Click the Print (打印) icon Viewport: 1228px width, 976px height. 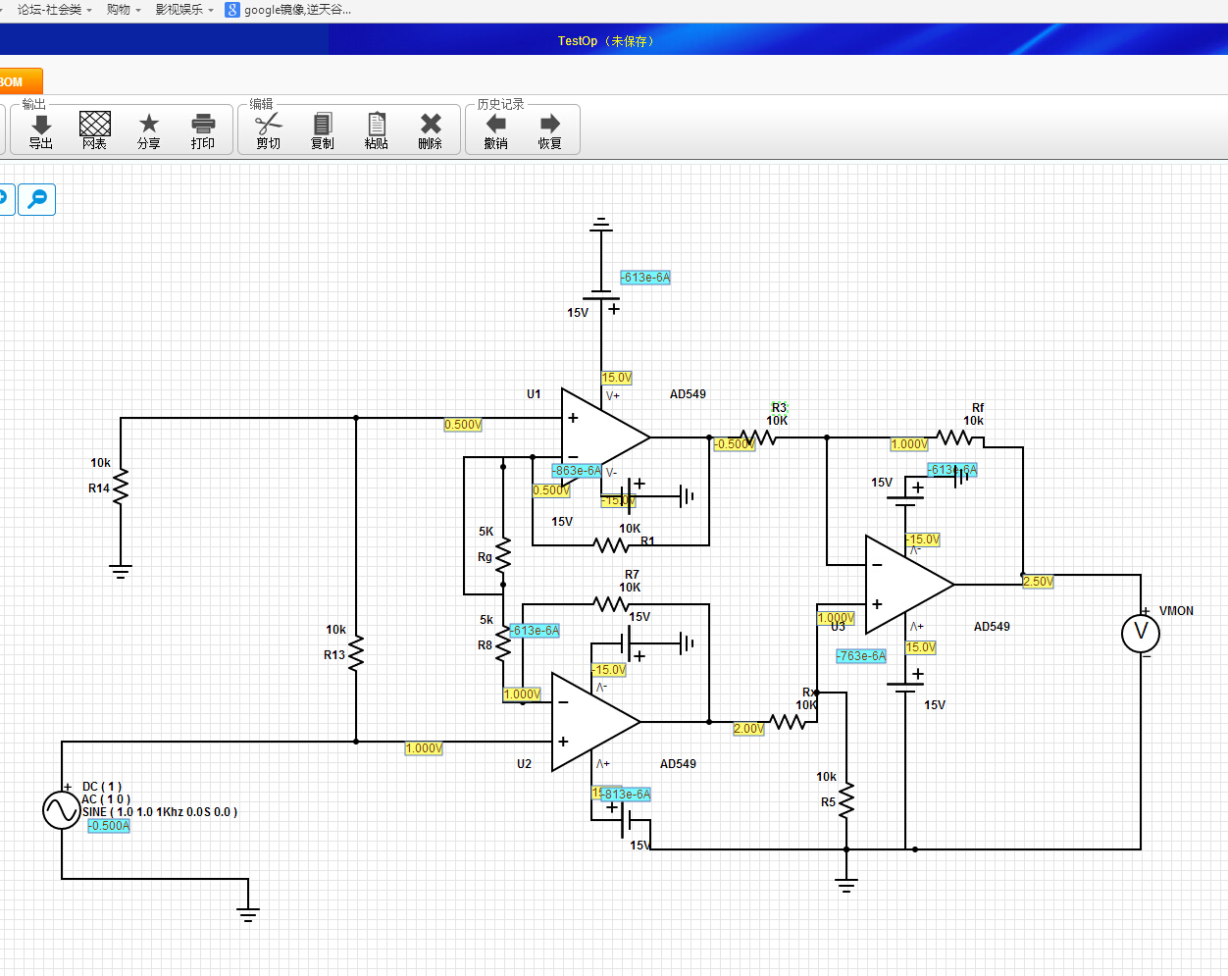pos(203,130)
